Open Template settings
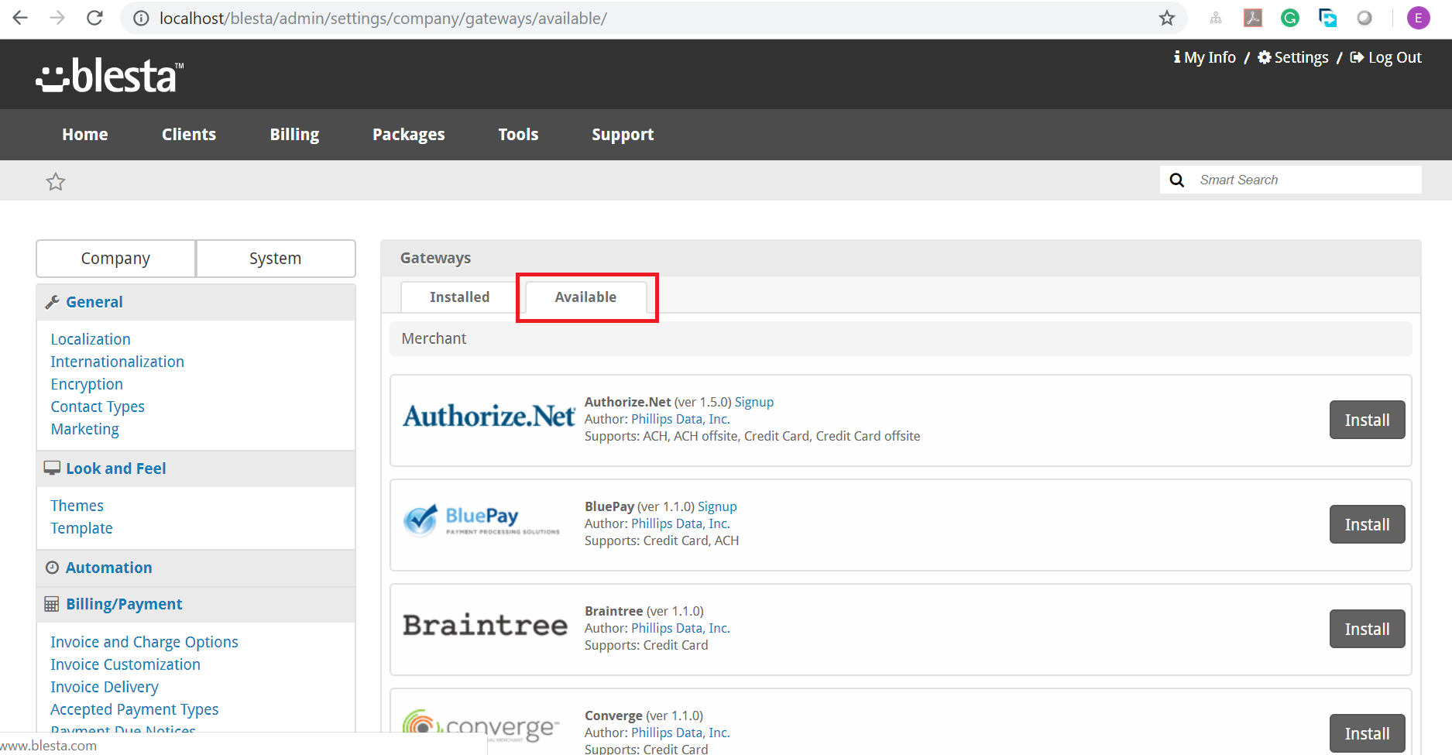Viewport: 1452px width, 755px height. click(x=81, y=528)
